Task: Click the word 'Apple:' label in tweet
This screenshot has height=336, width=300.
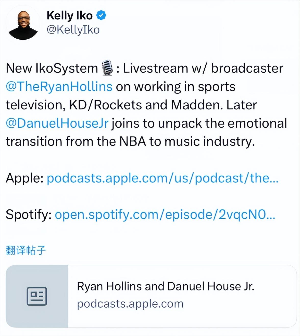Action: pyautogui.click(x=25, y=178)
